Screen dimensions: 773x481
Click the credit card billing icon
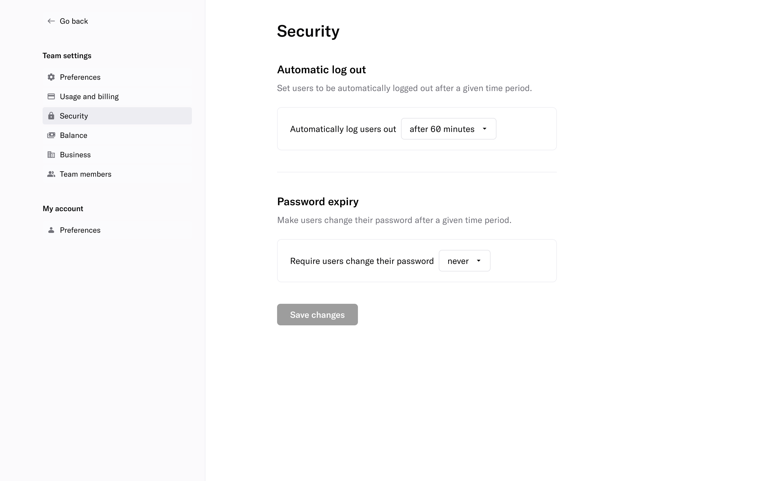coord(51,96)
